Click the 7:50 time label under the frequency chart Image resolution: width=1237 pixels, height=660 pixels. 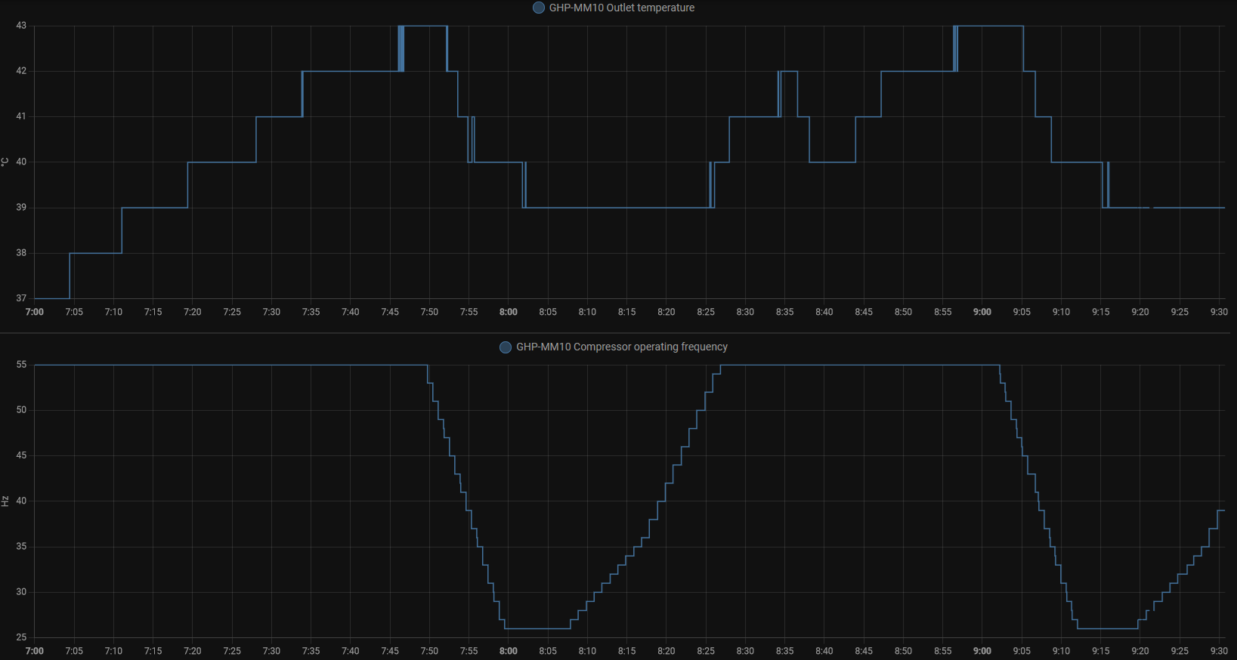click(429, 651)
